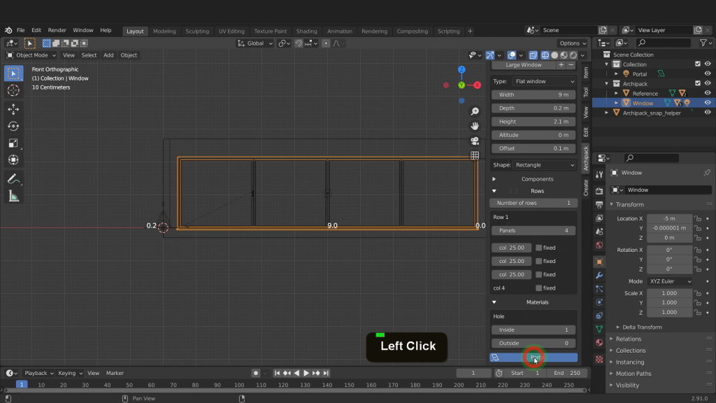Click the Zoom viewport magnifier icon

475,112
